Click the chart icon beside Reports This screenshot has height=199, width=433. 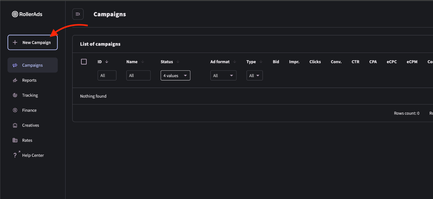15,80
